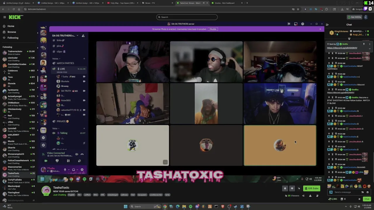Select the Talking voice channel
Screen dimensions: 374x210
68,133
